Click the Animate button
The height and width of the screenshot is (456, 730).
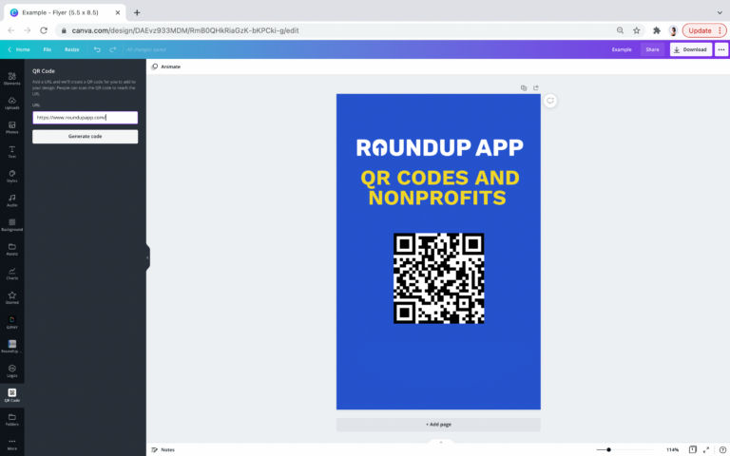click(x=166, y=66)
